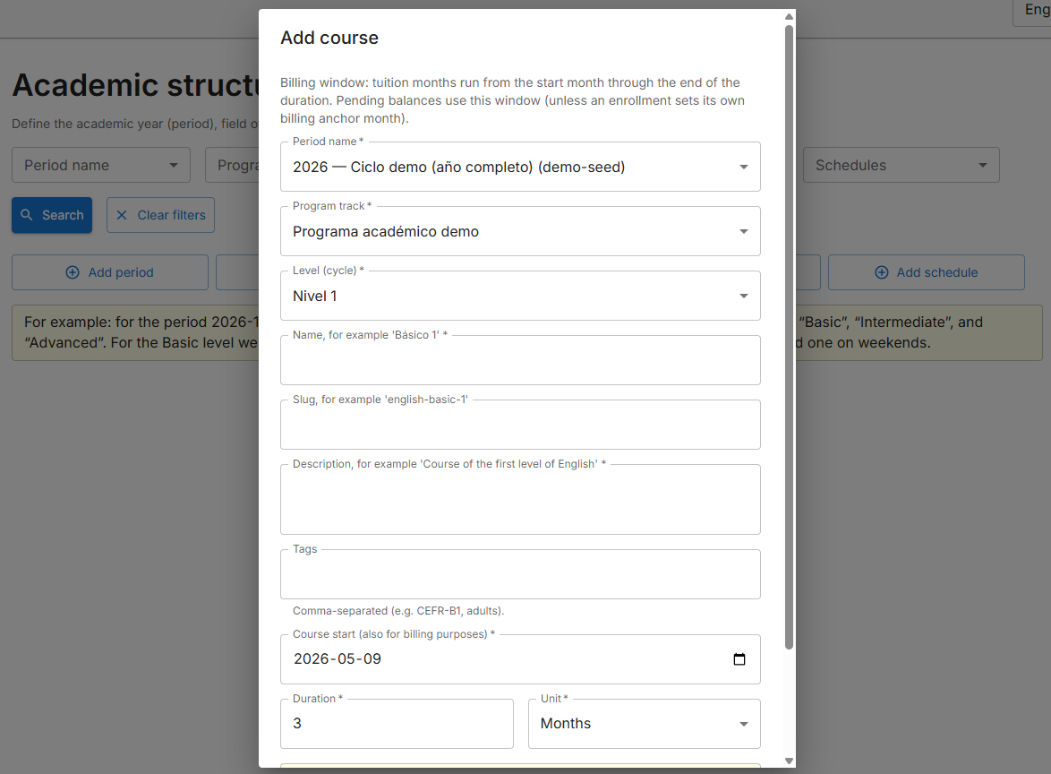The width and height of the screenshot is (1051, 774).
Task: Click the Duration field with value 3
Action: click(x=397, y=724)
